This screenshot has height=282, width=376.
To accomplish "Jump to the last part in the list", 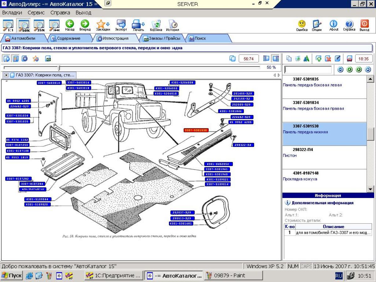I will 368,70.
